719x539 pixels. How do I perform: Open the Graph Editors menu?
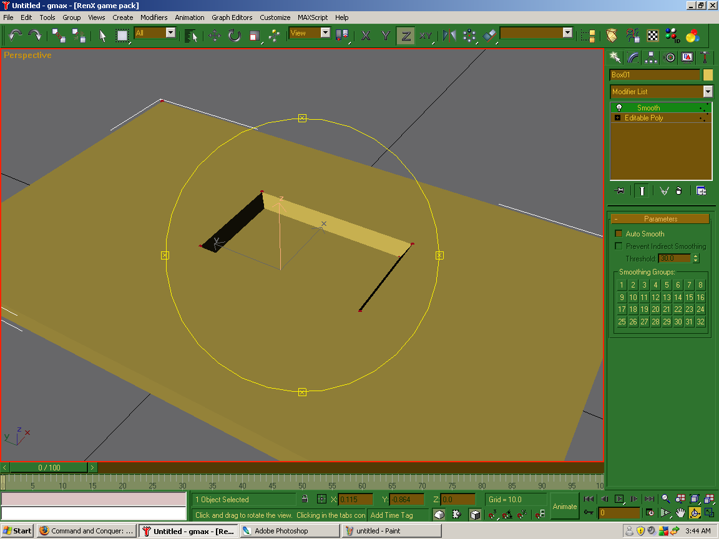coord(232,17)
